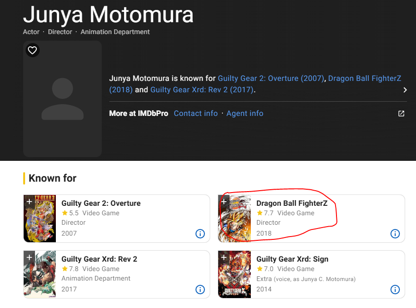Open Contact info on IMDbPro

tap(196, 113)
